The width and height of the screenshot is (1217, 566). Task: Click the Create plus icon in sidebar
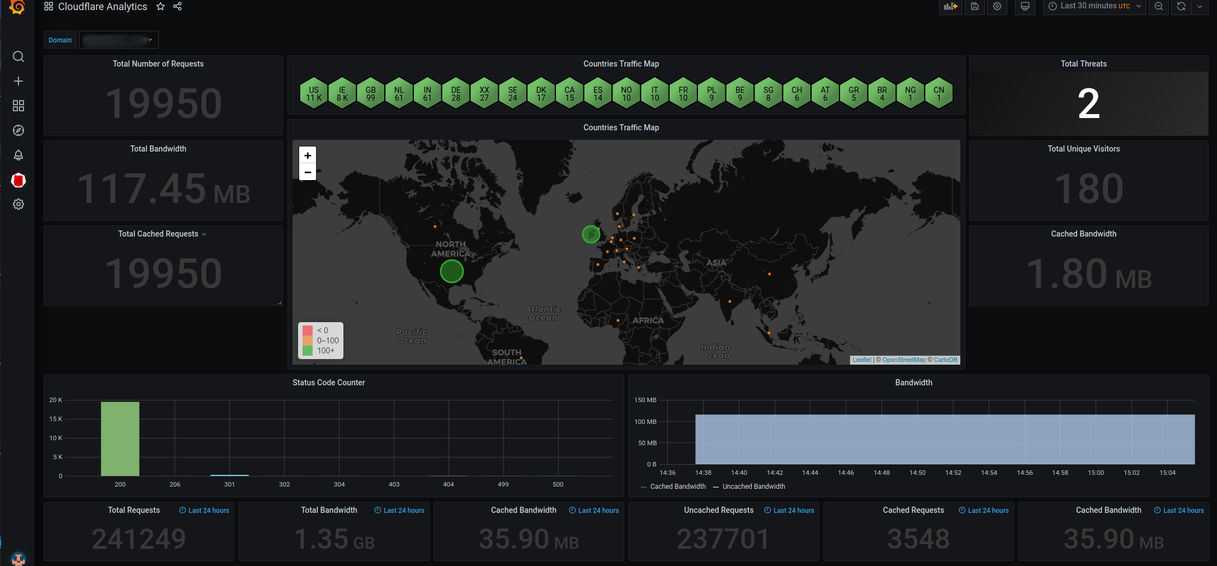(18, 81)
